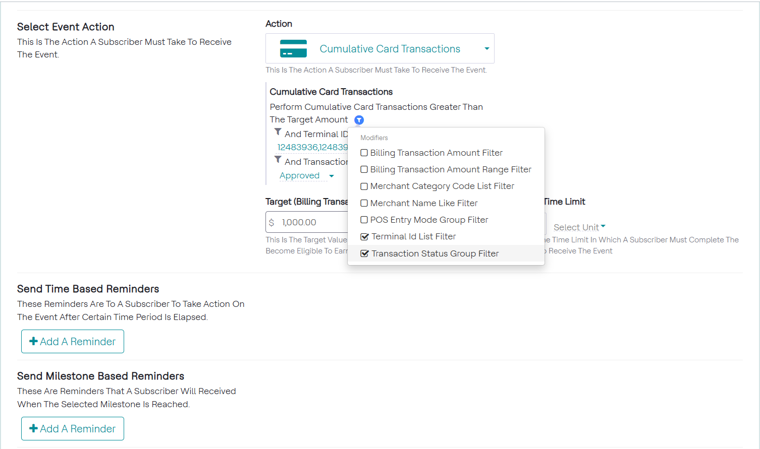Viewport: 760px width, 449px height.
Task: Click plus icon for time based reminder
Action: point(34,341)
